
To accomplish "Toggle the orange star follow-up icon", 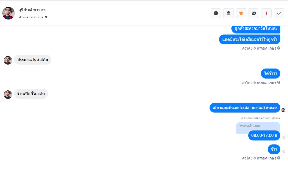I will coord(241,13).
